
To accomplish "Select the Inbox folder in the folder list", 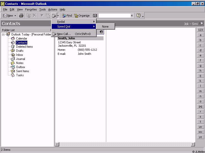I will click(19, 55).
